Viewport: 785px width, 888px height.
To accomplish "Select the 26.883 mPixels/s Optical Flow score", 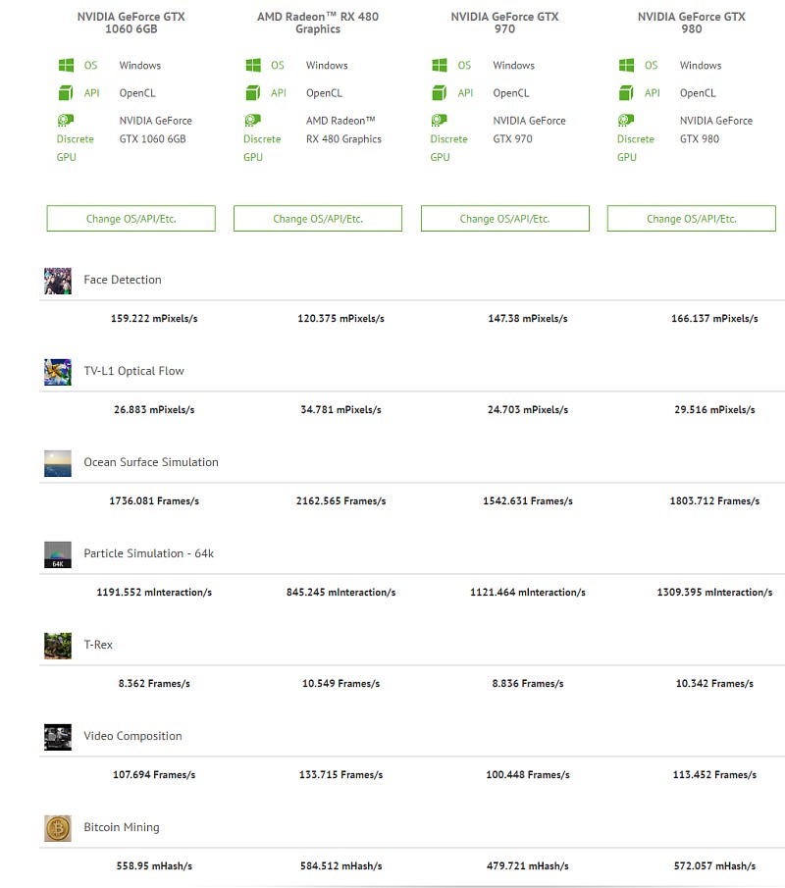I will tap(154, 409).
